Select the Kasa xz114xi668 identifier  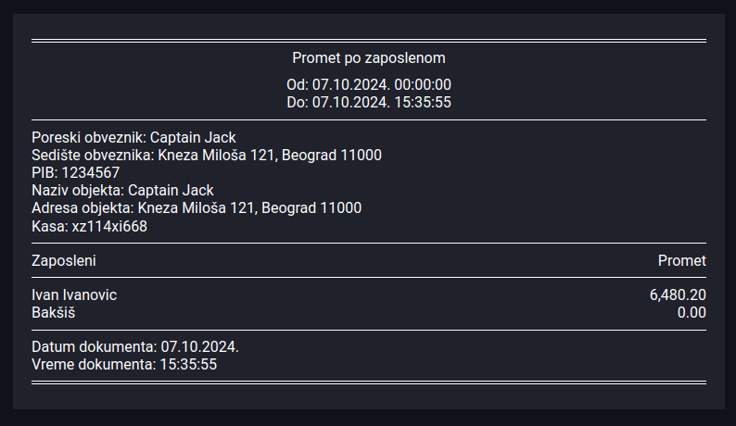[89, 226]
